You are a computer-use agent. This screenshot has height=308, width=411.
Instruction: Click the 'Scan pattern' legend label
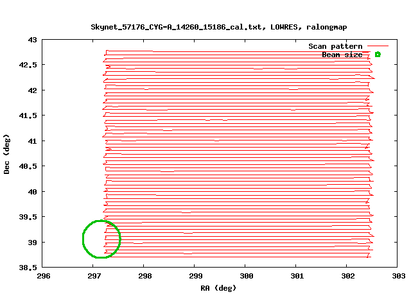pos(335,46)
